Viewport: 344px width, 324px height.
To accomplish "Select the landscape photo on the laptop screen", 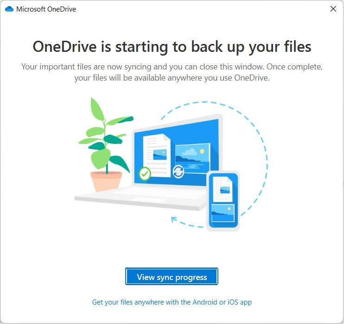I will coord(192,158).
